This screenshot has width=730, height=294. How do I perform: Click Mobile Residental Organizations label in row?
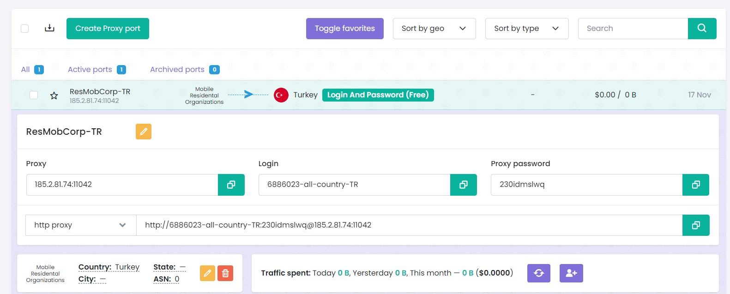(x=204, y=96)
